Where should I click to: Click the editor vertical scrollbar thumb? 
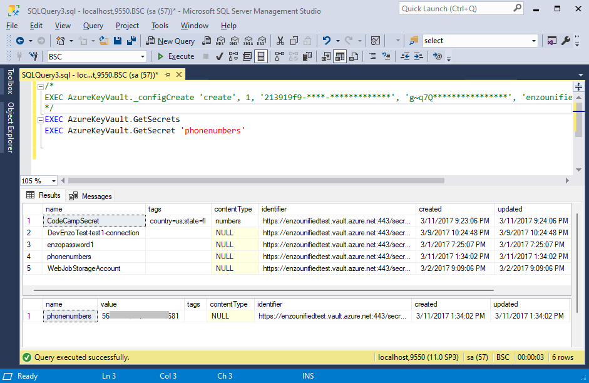(x=578, y=121)
